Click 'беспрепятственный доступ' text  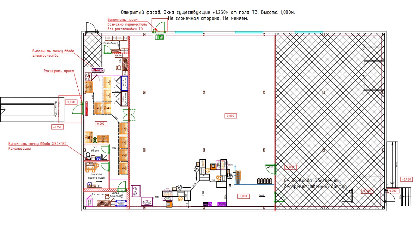coord(315,186)
